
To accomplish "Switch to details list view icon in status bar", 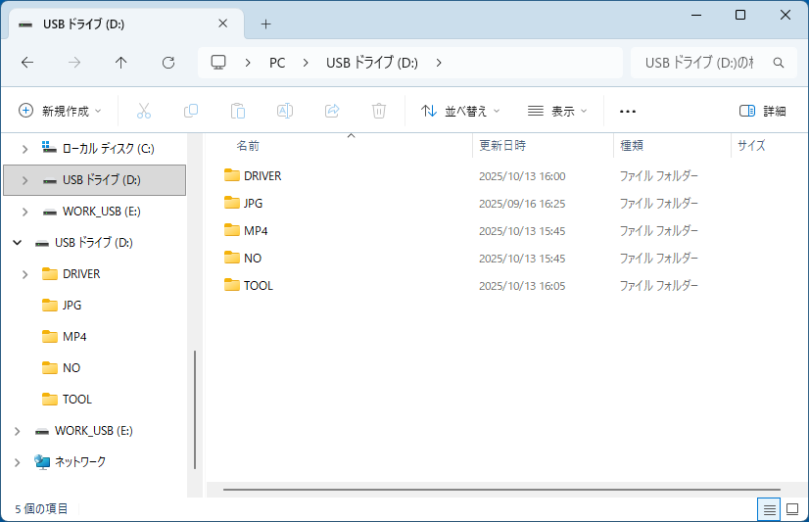I will point(769,509).
